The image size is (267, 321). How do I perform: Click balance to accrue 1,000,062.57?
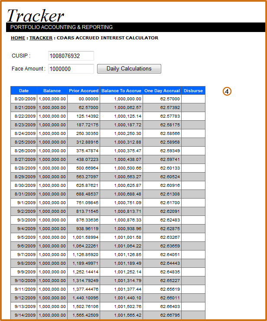pyautogui.click(x=121, y=107)
